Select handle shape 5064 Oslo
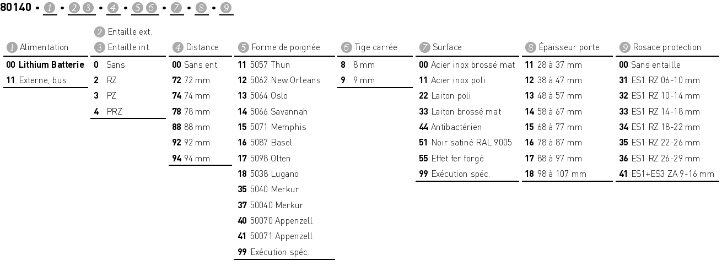This screenshot has height=260, width=722. click(x=263, y=96)
